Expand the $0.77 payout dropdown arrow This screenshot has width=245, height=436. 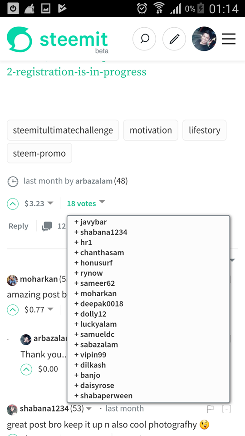tap(50, 309)
